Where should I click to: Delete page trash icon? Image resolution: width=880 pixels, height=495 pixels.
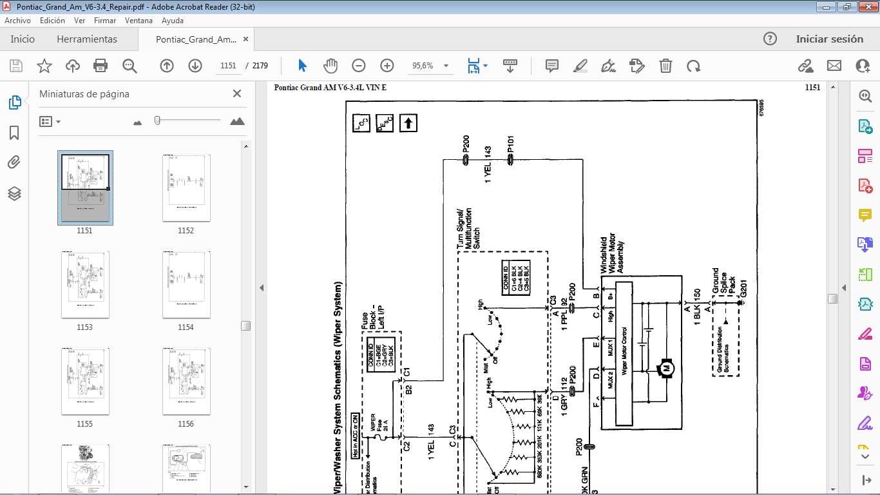click(x=665, y=66)
